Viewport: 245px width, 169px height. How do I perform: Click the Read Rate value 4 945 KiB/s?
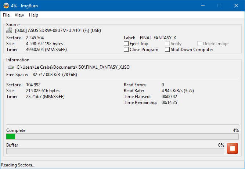[178, 91]
